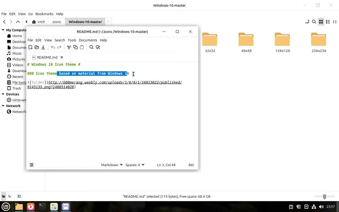Click the vm9 home path button
Screen dimensions: 339x212
(x=38, y=22)
